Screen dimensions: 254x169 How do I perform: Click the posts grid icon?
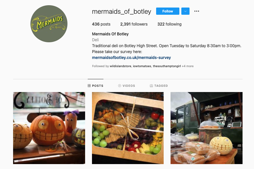89,86
